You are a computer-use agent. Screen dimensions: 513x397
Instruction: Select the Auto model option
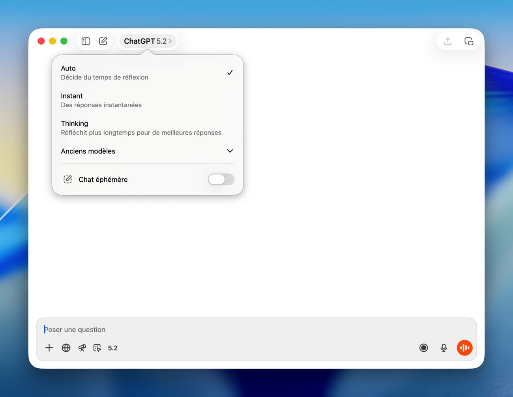coord(147,73)
